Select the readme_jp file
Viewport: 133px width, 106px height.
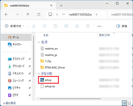coord(49,55)
